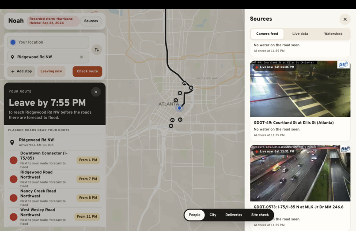This screenshot has height=231, width=356.
Task: Click the red dot beside West Wesley Road Northwest
Action: [13, 217]
